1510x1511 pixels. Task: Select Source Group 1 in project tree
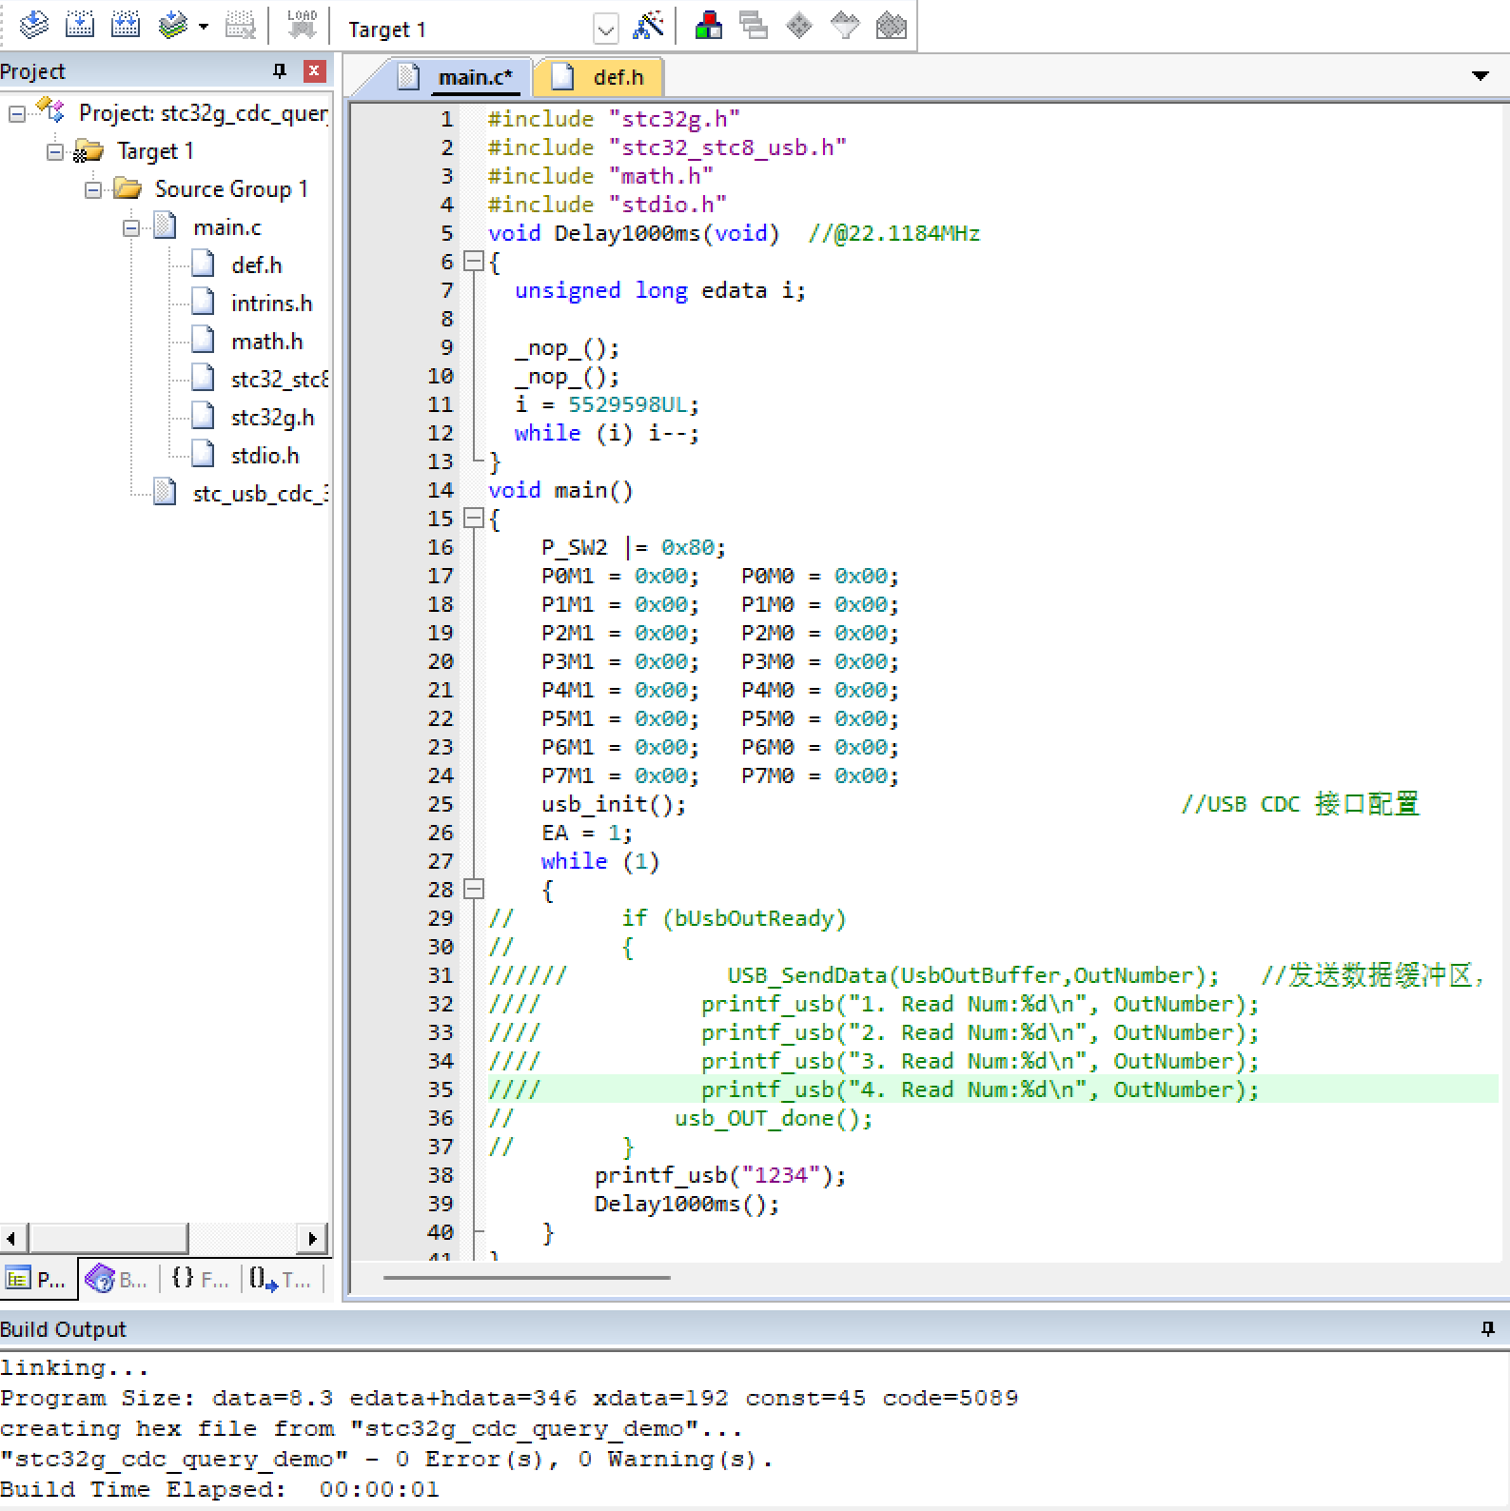tap(231, 189)
